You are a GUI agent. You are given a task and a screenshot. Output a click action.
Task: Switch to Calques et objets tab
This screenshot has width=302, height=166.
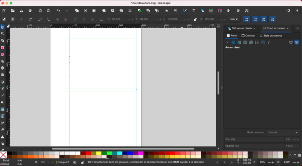[x=241, y=28]
